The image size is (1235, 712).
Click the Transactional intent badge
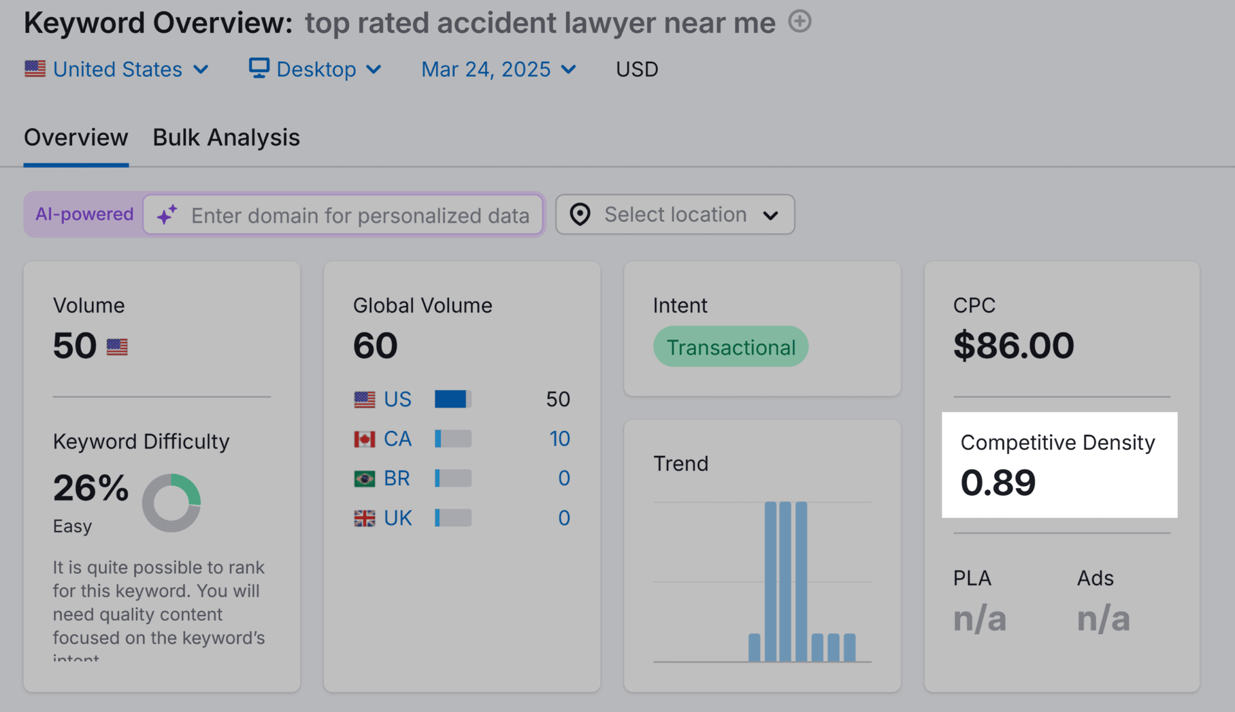click(731, 347)
